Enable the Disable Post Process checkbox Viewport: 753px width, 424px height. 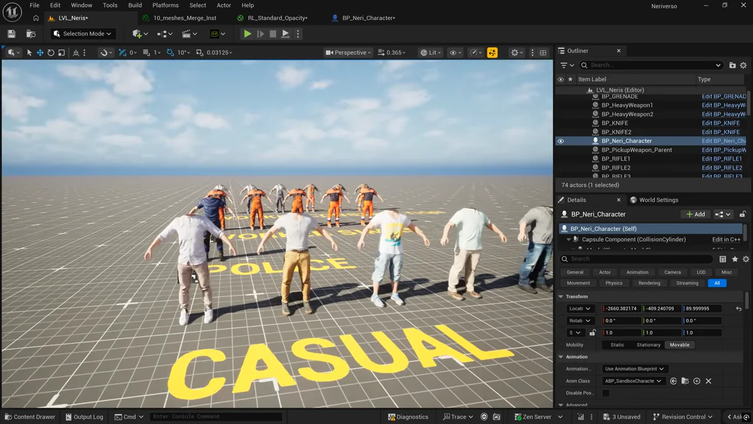(x=606, y=393)
